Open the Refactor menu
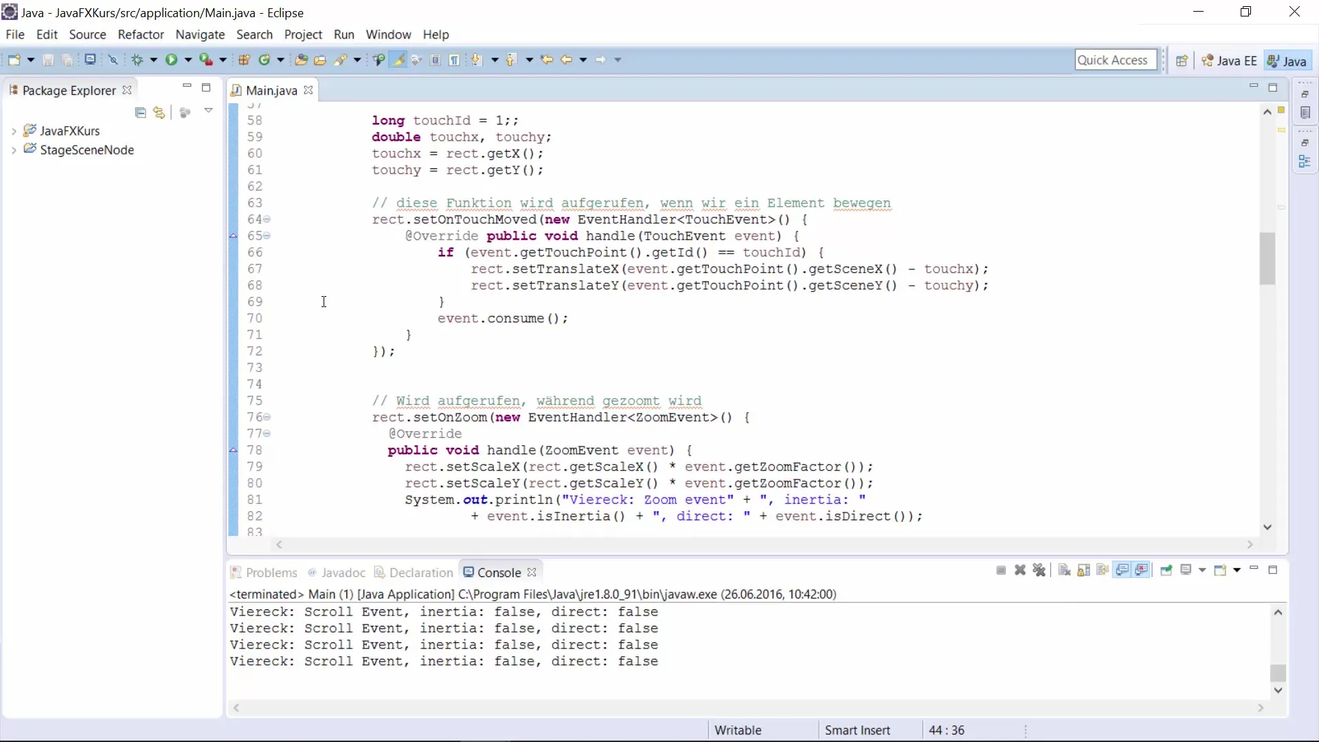This screenshot has width=1319, height=742. (x=141, y=34)
